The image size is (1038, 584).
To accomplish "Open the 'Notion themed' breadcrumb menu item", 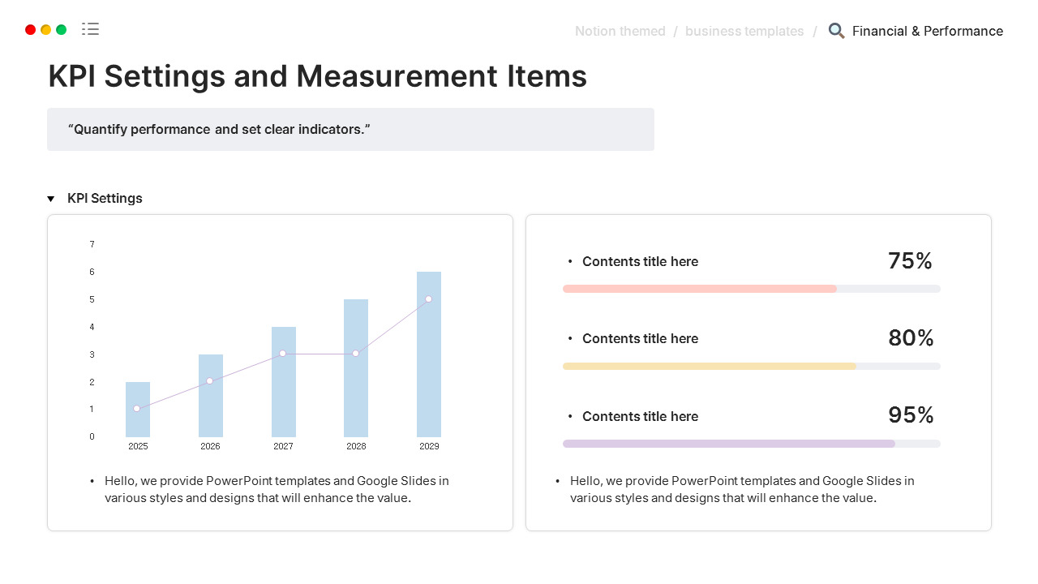I will click(x=620, y=31).
